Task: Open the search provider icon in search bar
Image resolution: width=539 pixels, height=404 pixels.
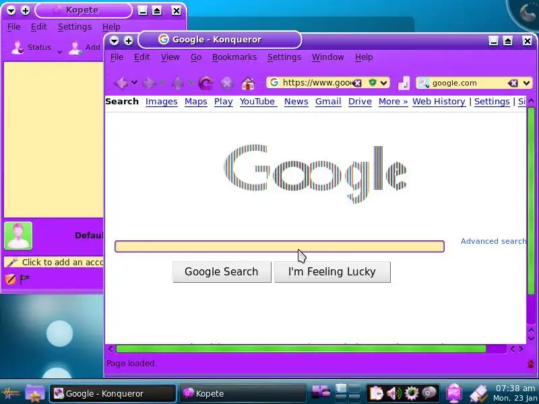Action: pos(424,83)
